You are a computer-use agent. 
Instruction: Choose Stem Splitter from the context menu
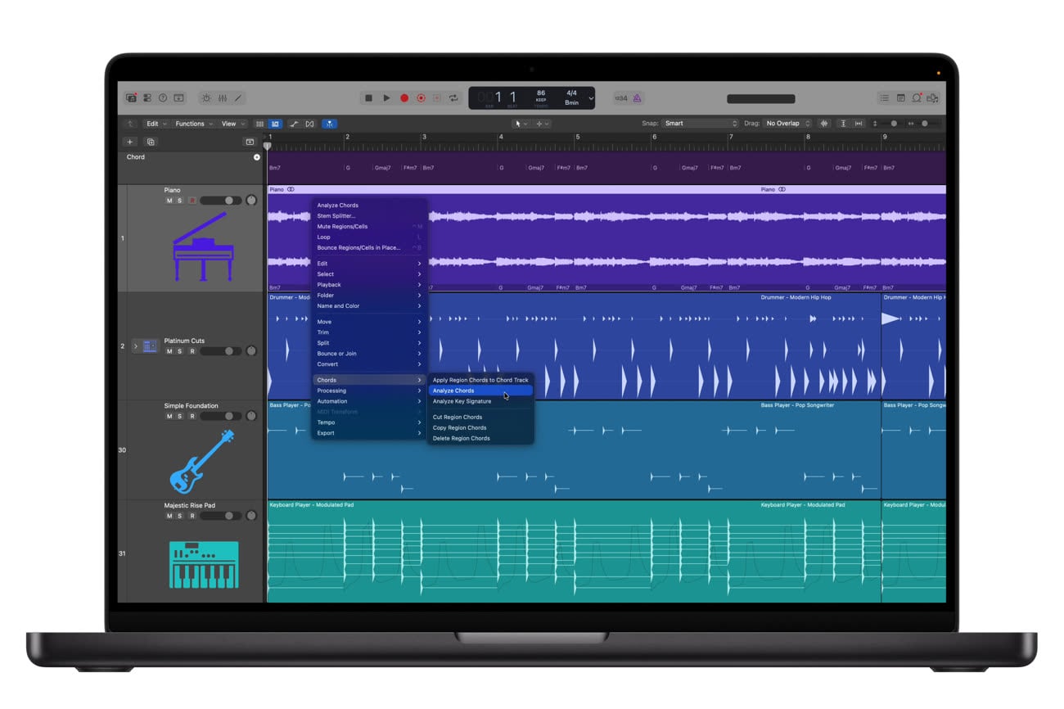(336, 216)
